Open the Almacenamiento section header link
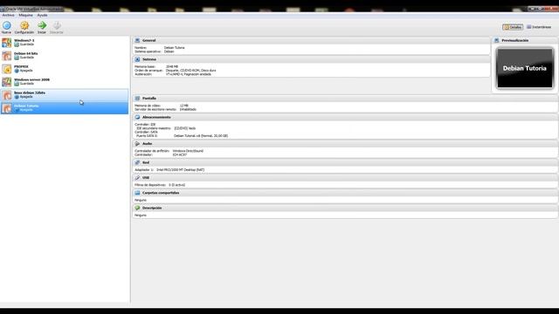The image size is (559, 314). (x=156, y=117)
